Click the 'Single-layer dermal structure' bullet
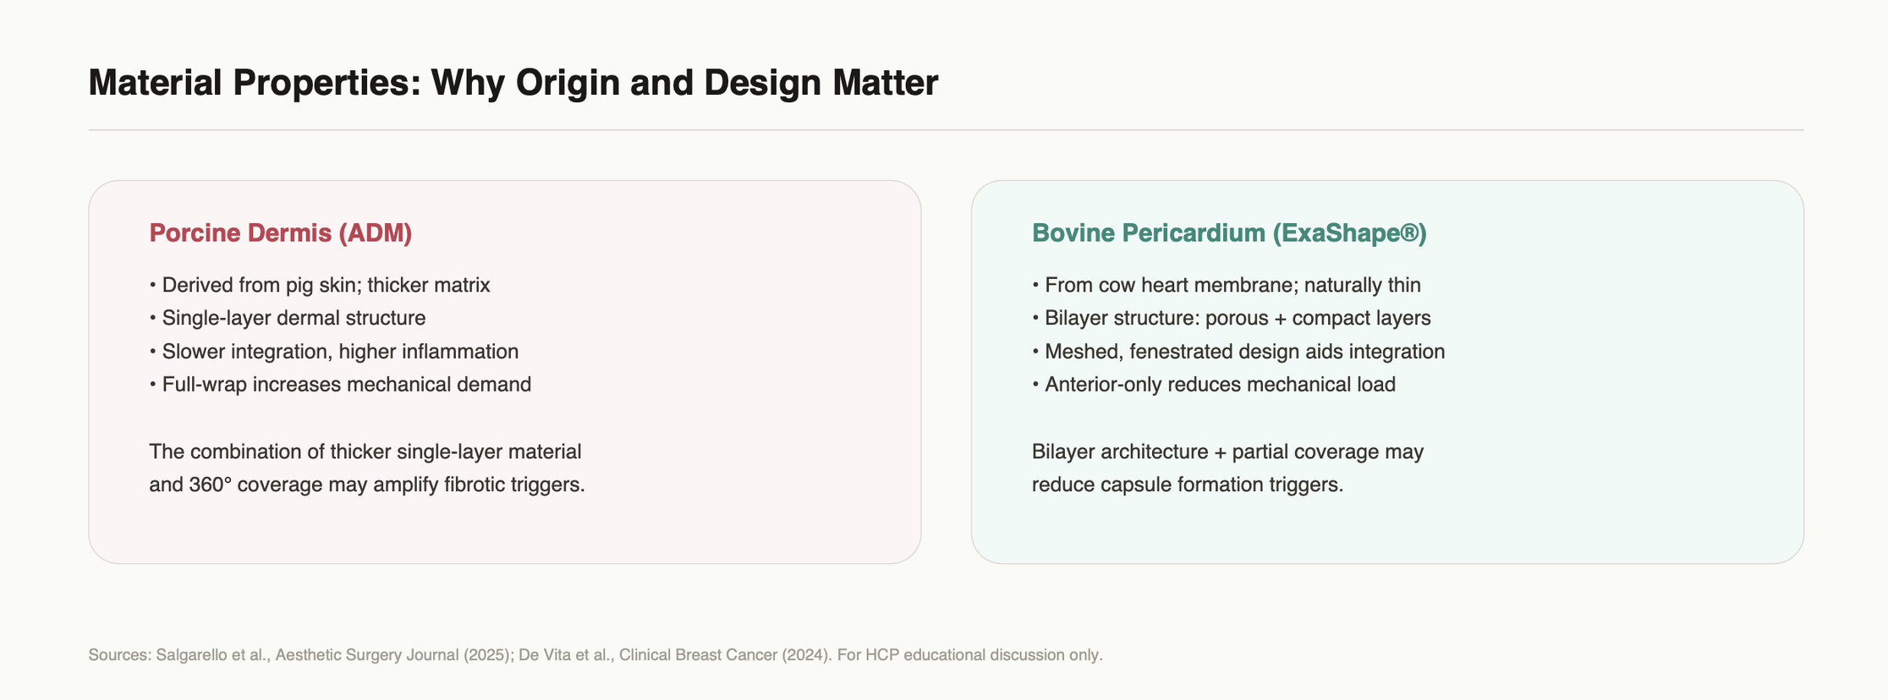The height and width of the screenshot is (700, 1888). (288, 318)
